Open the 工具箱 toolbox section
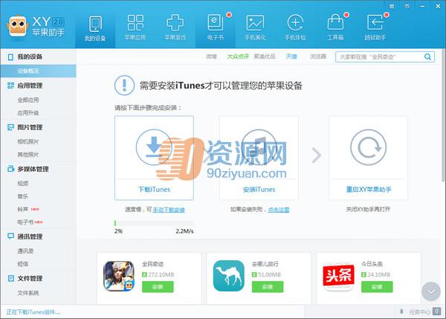This screenshot has width=446, height=319. [x=335, y=28]
